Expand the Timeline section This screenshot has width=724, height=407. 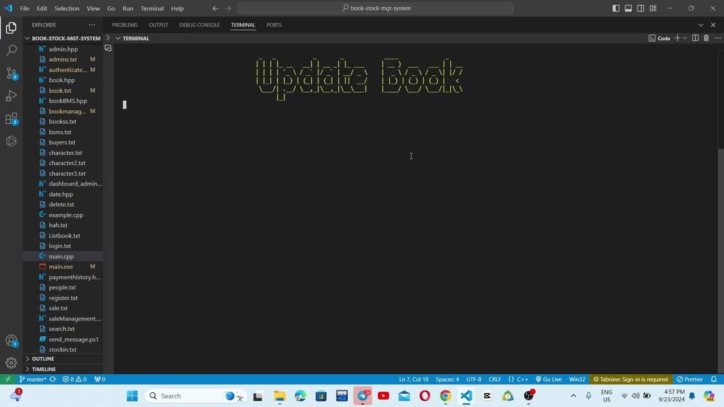click(62, 369)
